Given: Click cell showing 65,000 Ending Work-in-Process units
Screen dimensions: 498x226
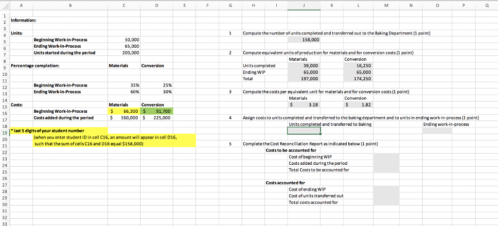Looking at the screenshot, I should 124,46.
